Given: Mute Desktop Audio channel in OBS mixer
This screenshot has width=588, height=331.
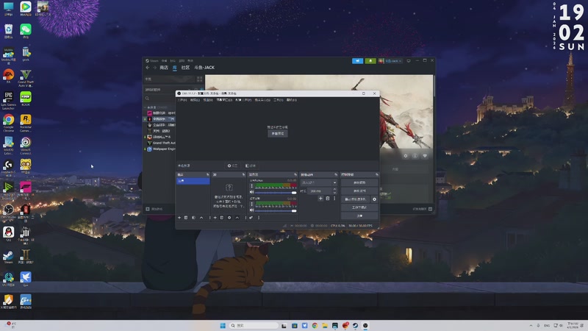Looking at the screenshot, I should coord(252,192).
